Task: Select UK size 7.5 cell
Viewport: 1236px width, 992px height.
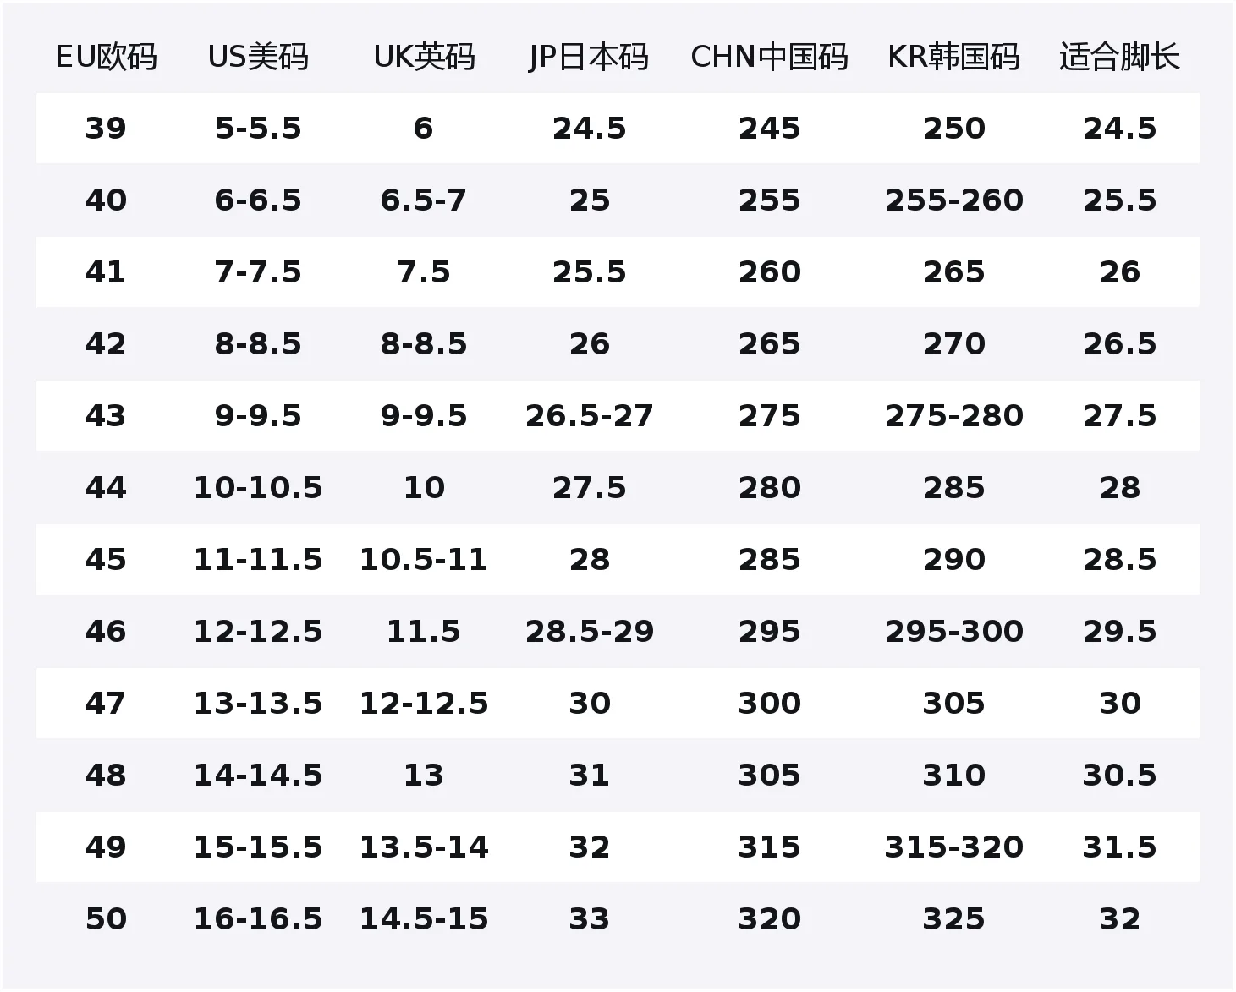Action: (x=424, y=272)
